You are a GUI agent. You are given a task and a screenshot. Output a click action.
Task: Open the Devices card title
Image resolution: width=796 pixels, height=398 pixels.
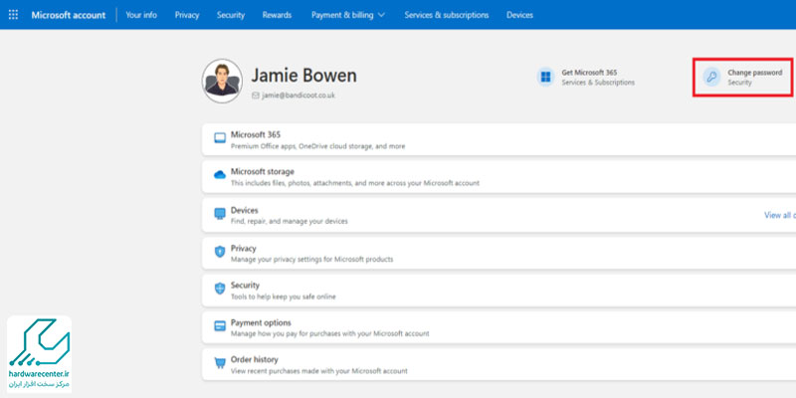[x=244, y=210]
